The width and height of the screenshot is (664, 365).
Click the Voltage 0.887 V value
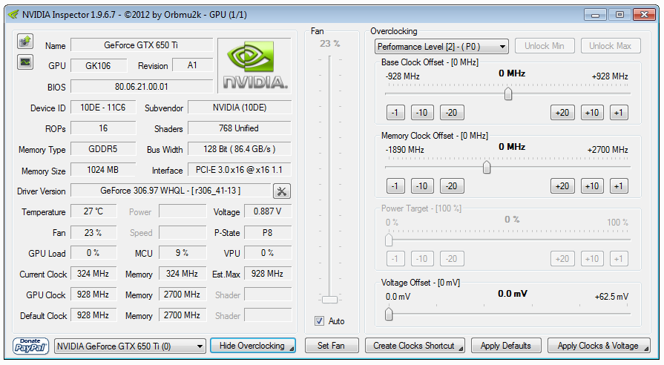coord(268,211)
